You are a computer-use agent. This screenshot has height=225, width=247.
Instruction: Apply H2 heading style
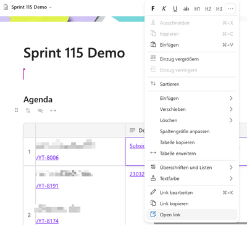point(208,9)
